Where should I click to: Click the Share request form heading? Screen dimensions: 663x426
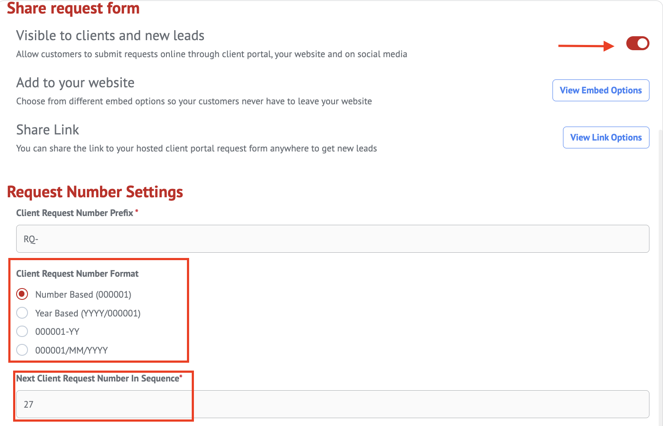(x=73, y=8)
